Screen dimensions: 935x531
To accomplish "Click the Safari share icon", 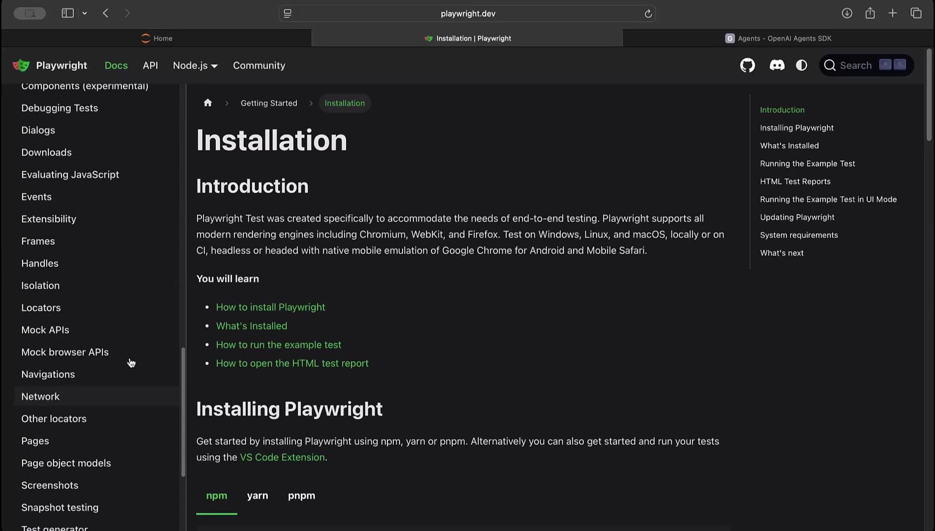I will pos(870,13).
